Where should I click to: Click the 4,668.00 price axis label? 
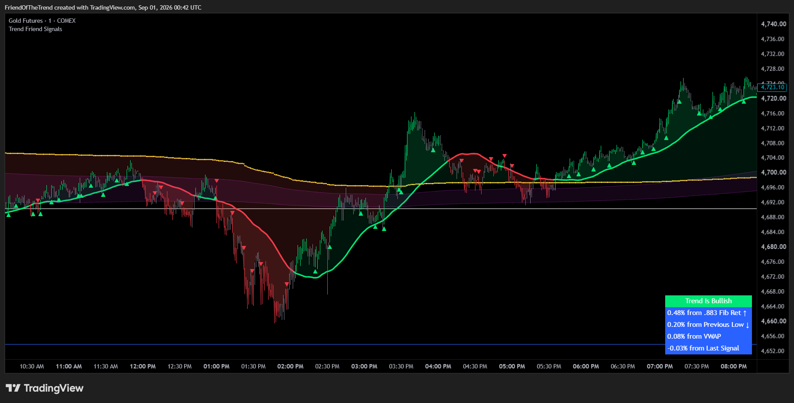[x=773, y=291]
